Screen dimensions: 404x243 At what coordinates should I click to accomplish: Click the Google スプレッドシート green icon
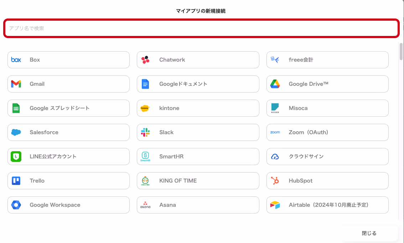click(x=16, y=108)
